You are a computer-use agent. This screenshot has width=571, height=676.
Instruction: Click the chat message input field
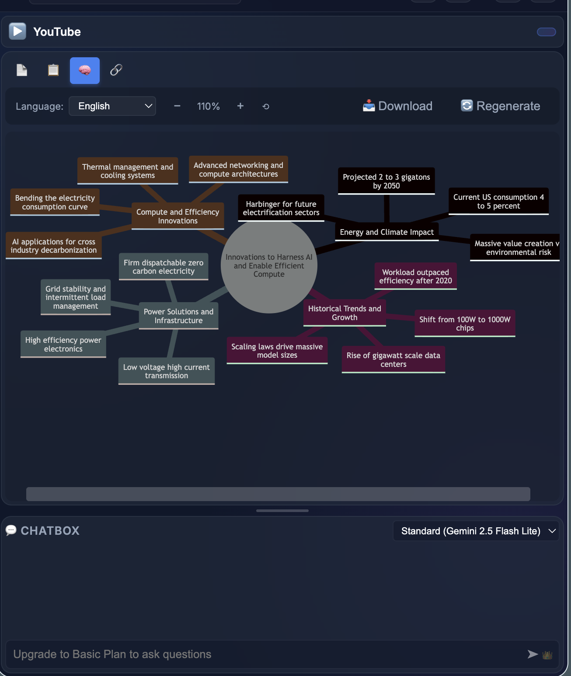(262, 654)
